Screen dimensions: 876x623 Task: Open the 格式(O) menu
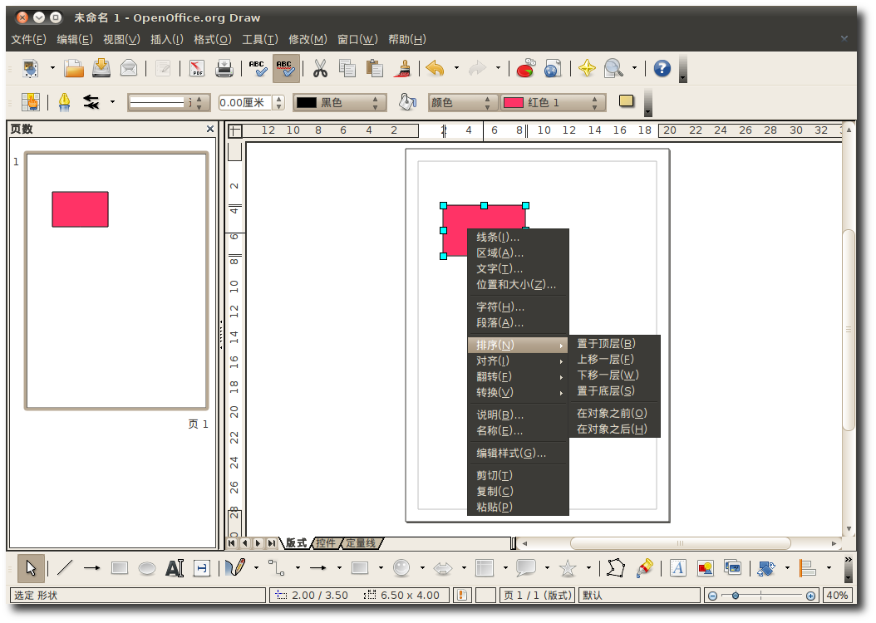tap(212, 39)
